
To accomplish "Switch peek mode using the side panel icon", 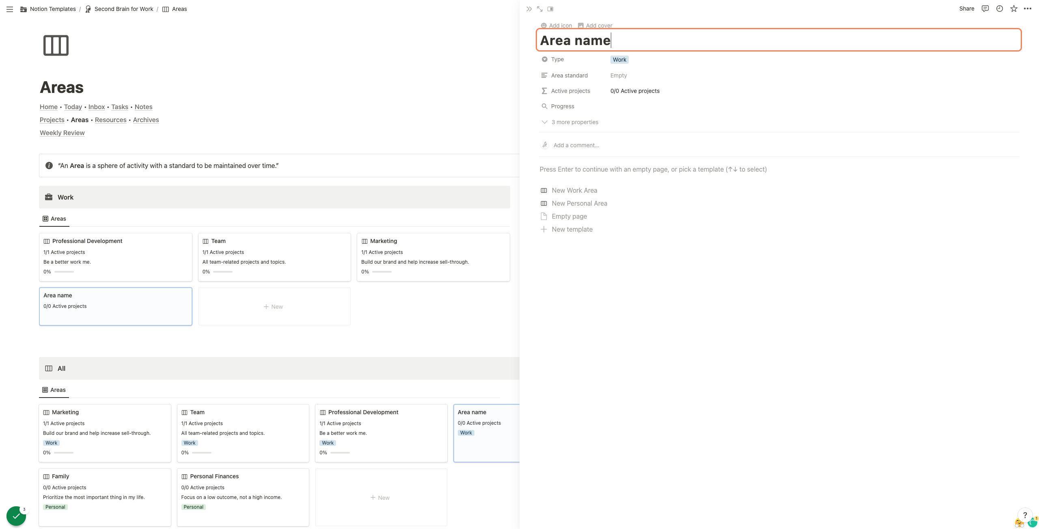I will point(550,9).
